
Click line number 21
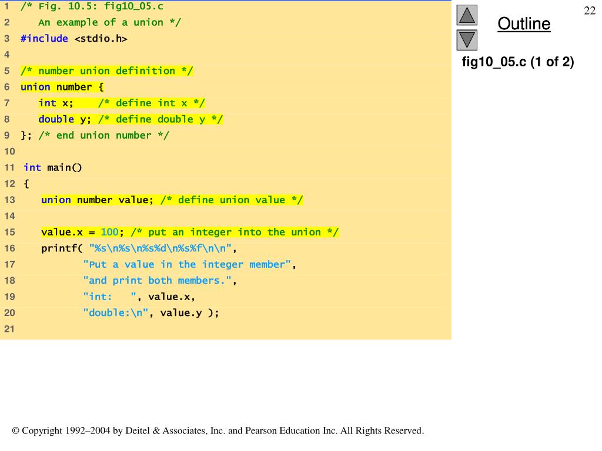coord(9,329)
